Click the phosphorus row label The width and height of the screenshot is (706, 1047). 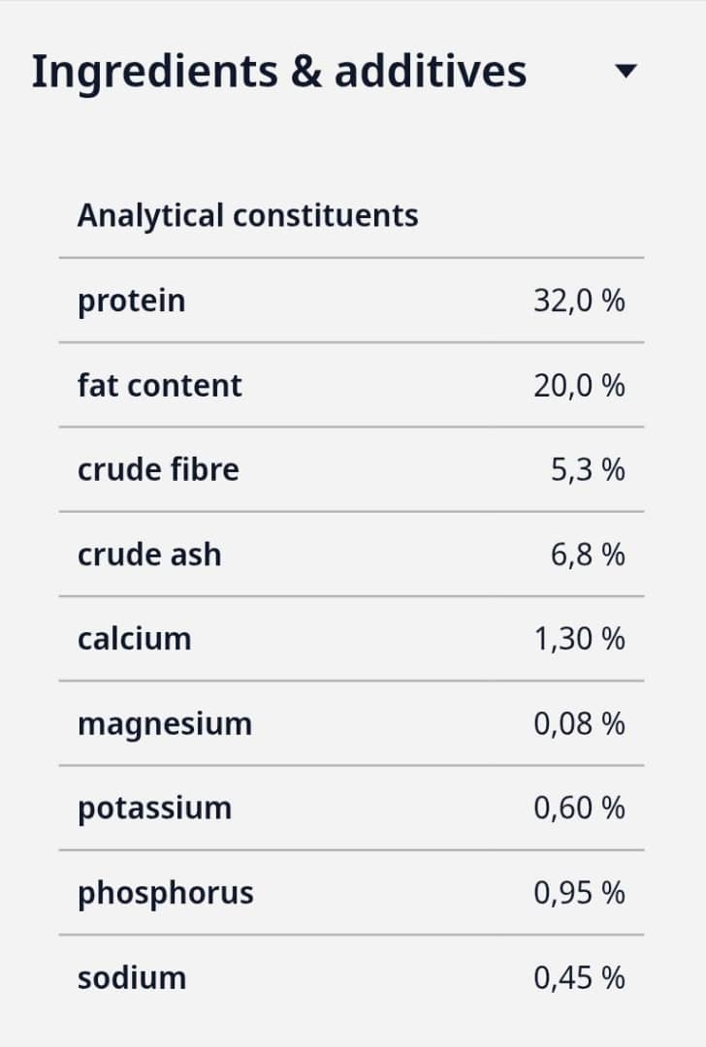point(166,893)
